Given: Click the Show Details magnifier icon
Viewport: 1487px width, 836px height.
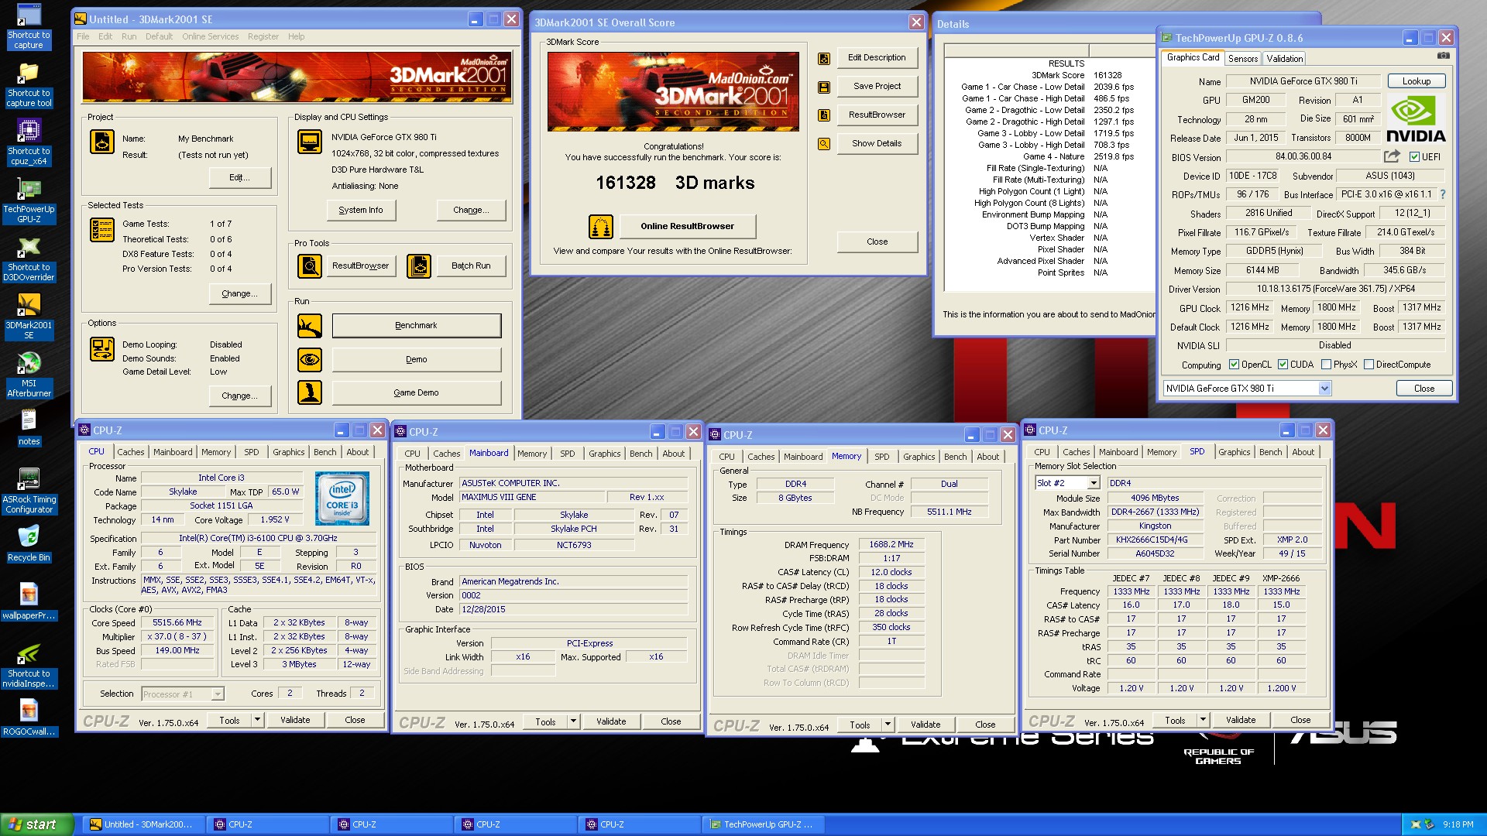Looking at the screenshot, I should [x=824, y=144].
